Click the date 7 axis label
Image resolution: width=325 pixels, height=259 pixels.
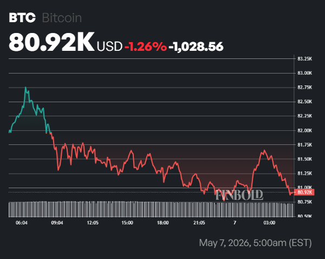[x=235, y=223]
